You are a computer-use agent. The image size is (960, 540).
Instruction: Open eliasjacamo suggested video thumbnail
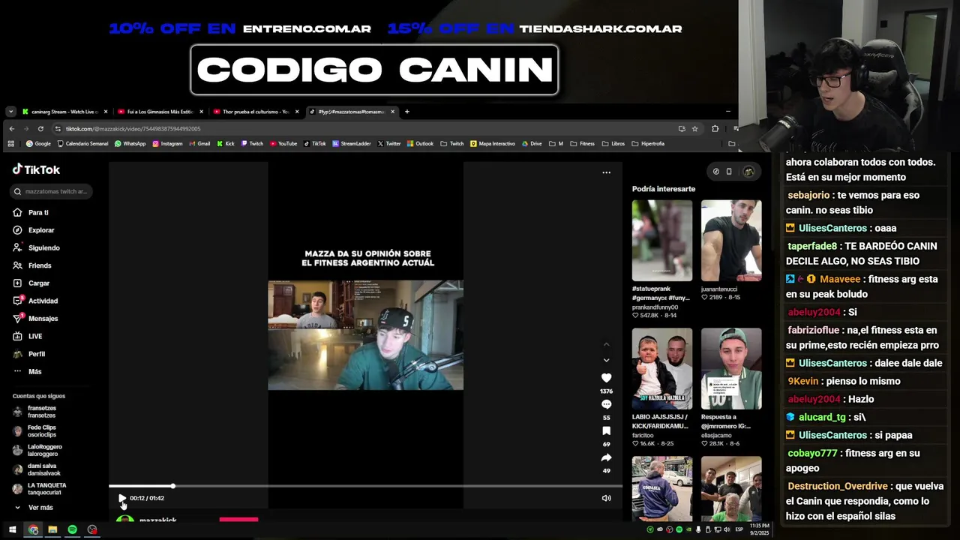(731, 369)
